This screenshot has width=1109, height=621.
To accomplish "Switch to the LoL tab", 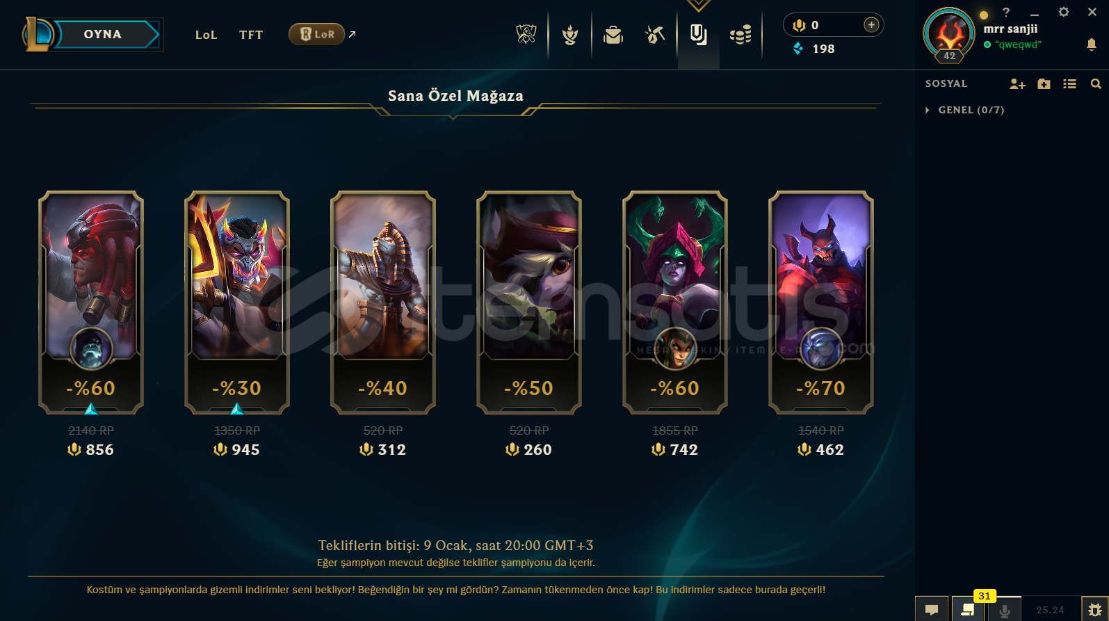I will pos(206,35).
